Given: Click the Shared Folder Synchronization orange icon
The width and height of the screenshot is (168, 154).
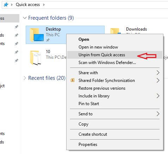Looking at the screenshot, I should (x=73, y=81).
